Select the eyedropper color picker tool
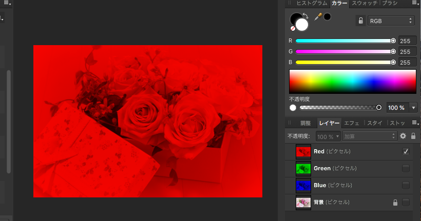 [318, 17]
